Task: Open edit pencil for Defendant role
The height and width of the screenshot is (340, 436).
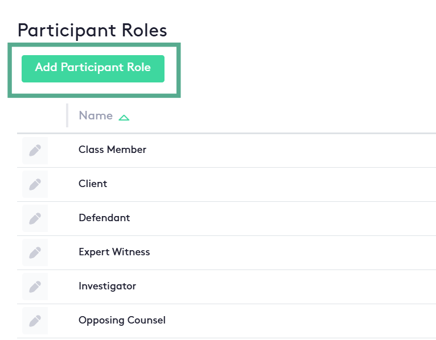Action: click(35, 219)
